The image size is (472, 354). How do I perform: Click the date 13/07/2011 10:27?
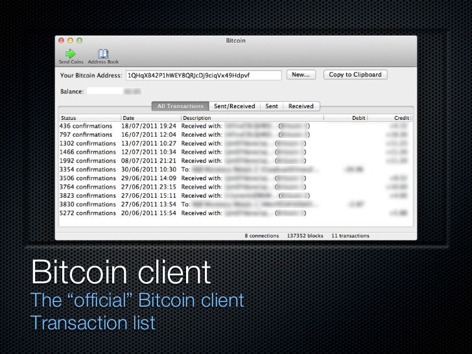click(148, 143)
